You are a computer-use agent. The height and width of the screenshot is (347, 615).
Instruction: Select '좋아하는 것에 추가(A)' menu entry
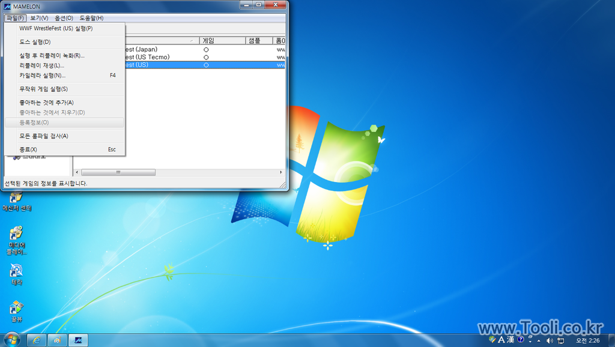65,103
